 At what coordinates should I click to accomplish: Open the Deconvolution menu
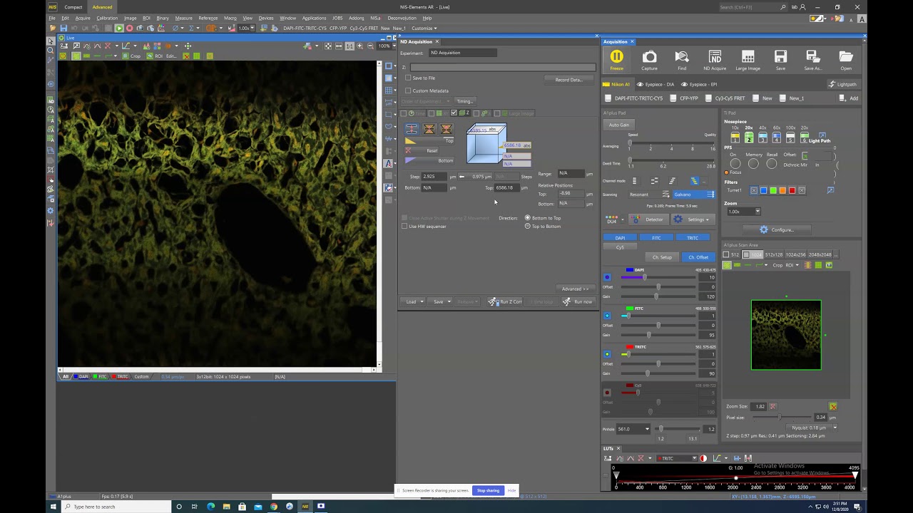point(402,18)
